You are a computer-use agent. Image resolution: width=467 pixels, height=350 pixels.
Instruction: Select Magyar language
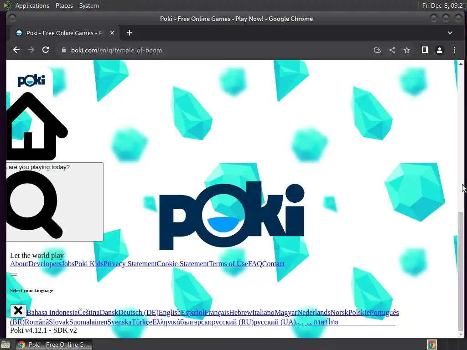point(285,313)
